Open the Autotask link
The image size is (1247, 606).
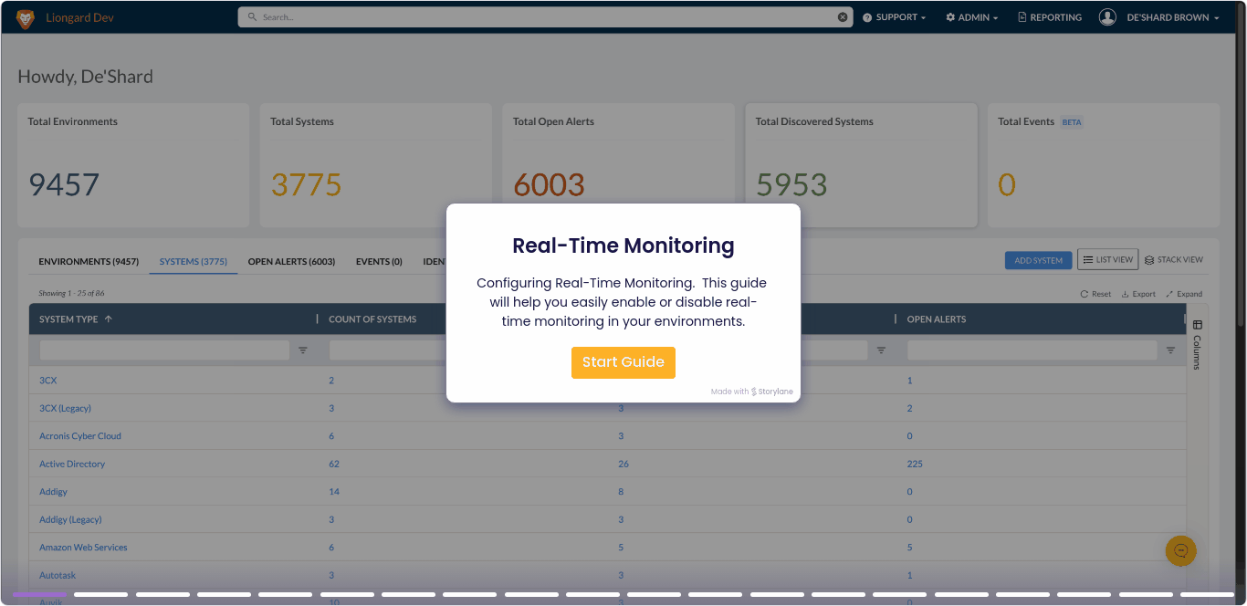(58, 576)
